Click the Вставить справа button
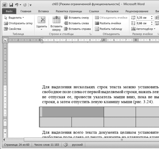The width and height of the screenshot is (159, 149). (x=77, y=29)
